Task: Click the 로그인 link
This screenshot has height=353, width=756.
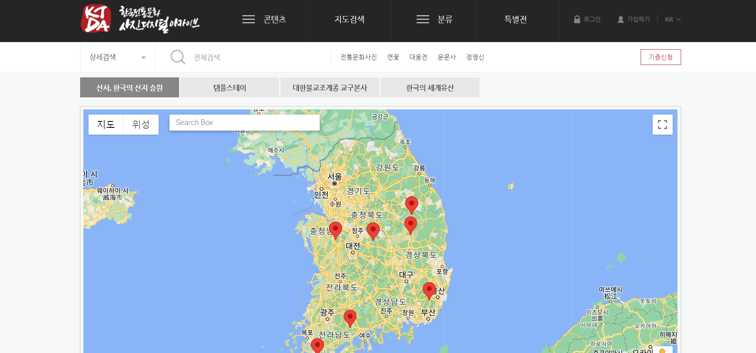Action: click(587, 19)
